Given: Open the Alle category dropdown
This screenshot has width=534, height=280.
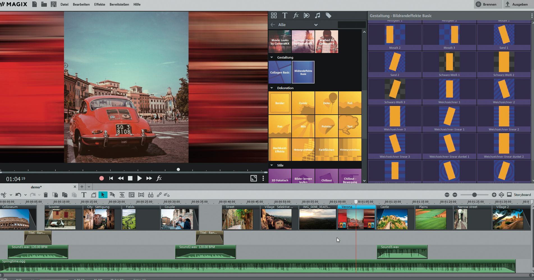Looking at the screenshot, I should tap(316, 25).
